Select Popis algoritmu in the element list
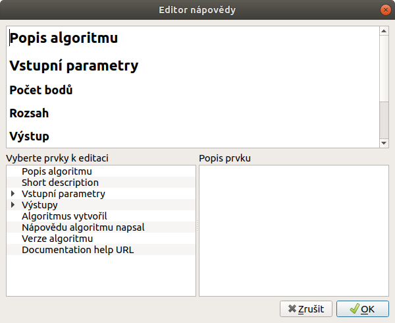The height and width of the screenshot is (323, 395). [101, 171]
